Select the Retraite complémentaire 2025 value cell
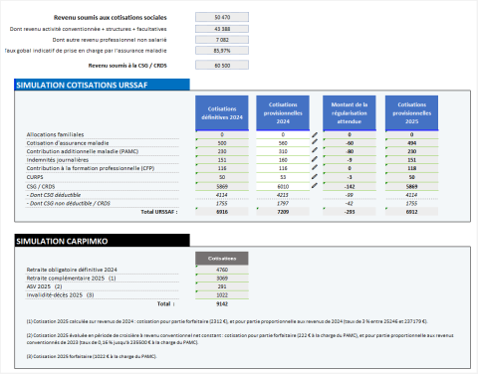This screenshot has height=374, width=478. [222, 279]
